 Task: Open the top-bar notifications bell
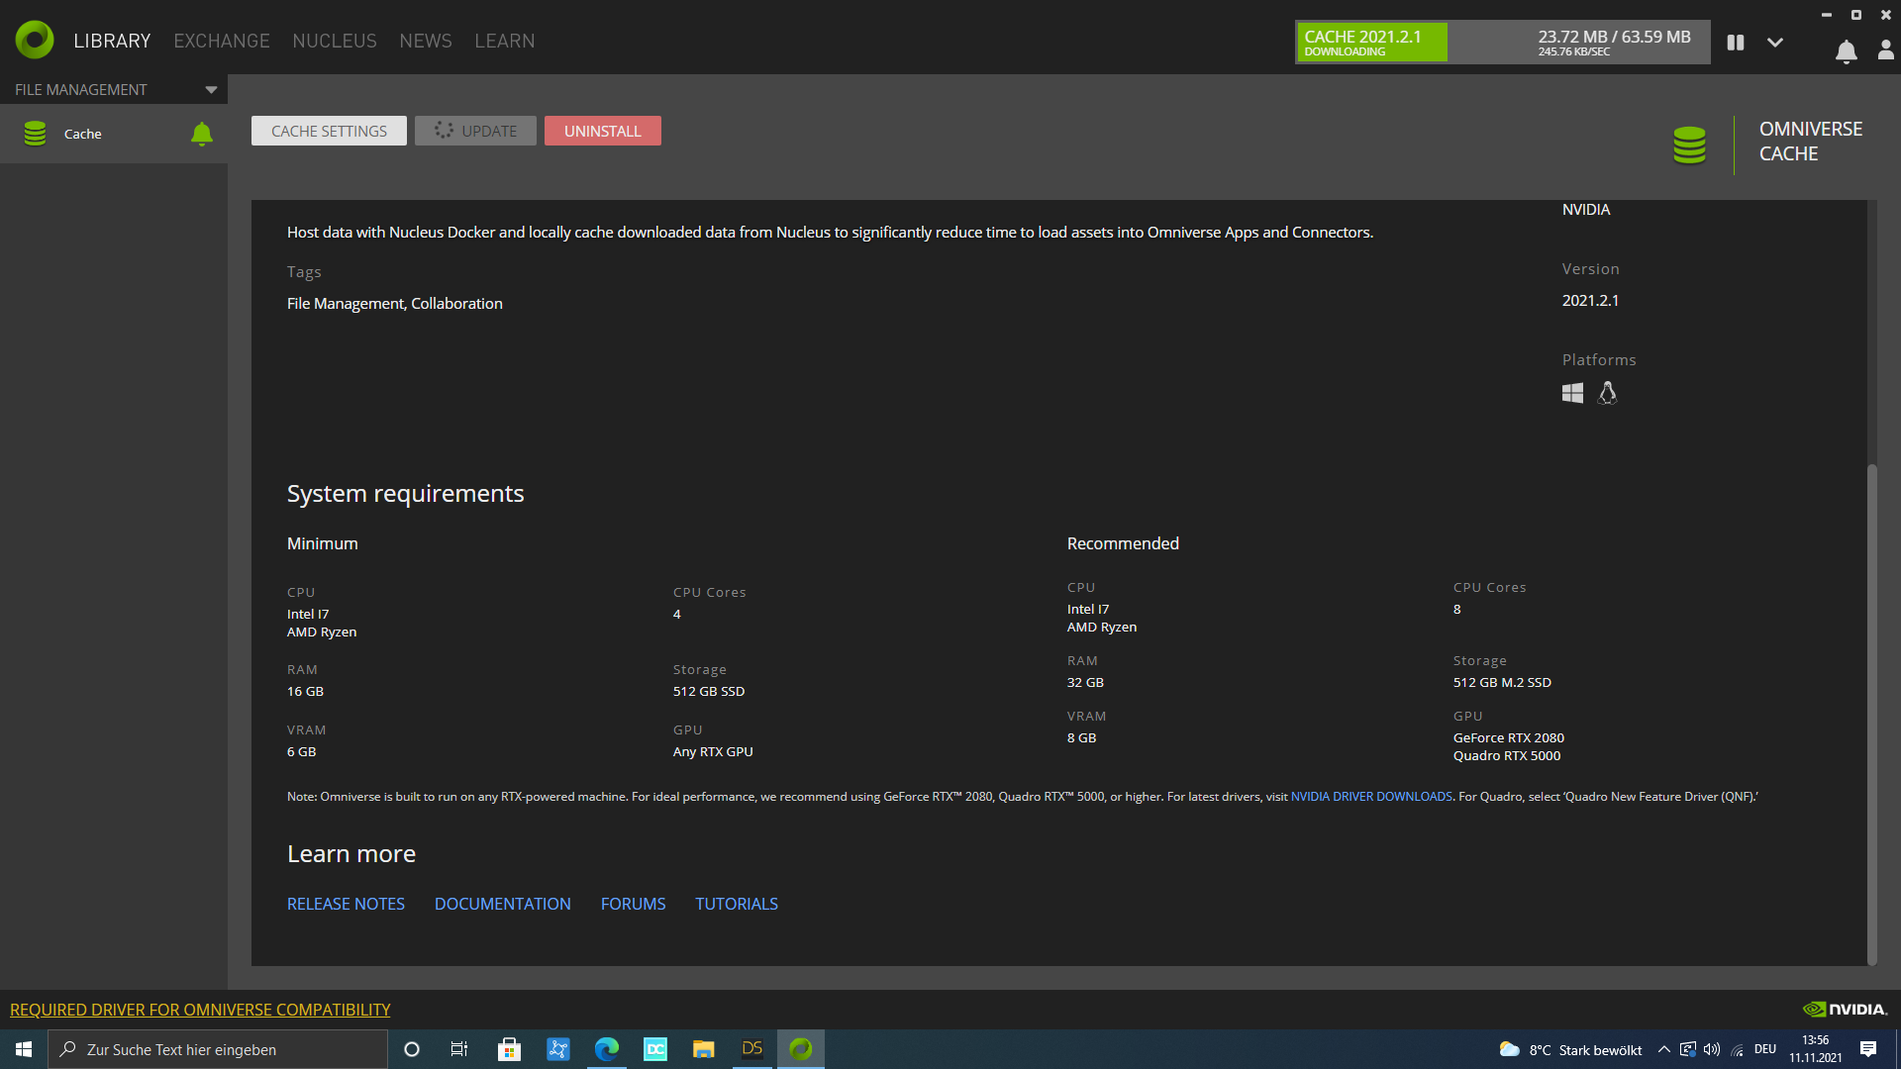click(1846, 51)
